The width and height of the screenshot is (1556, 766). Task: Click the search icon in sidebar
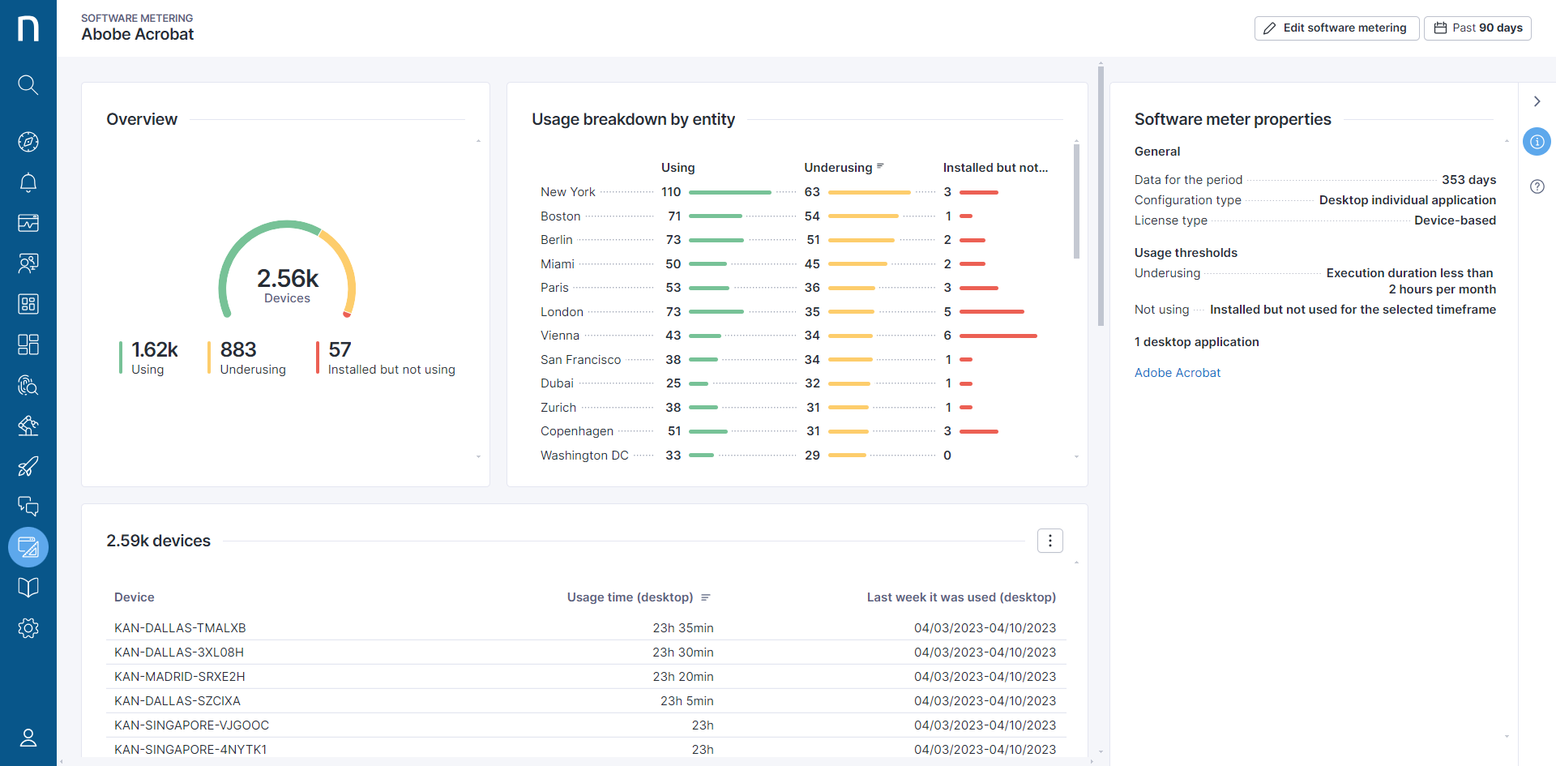tap(28, 85)
